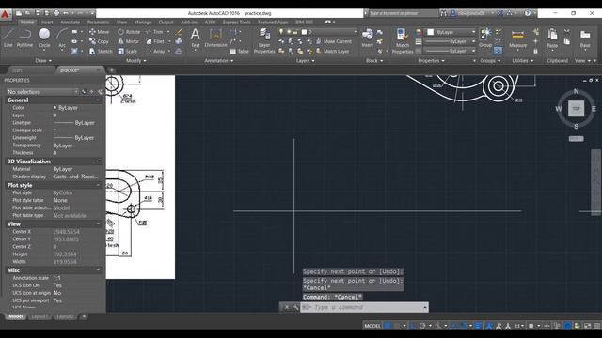602x338 pixels.
Task: Toggle hardware acceleration blue circle in status bar
Action: click(568, 326)
